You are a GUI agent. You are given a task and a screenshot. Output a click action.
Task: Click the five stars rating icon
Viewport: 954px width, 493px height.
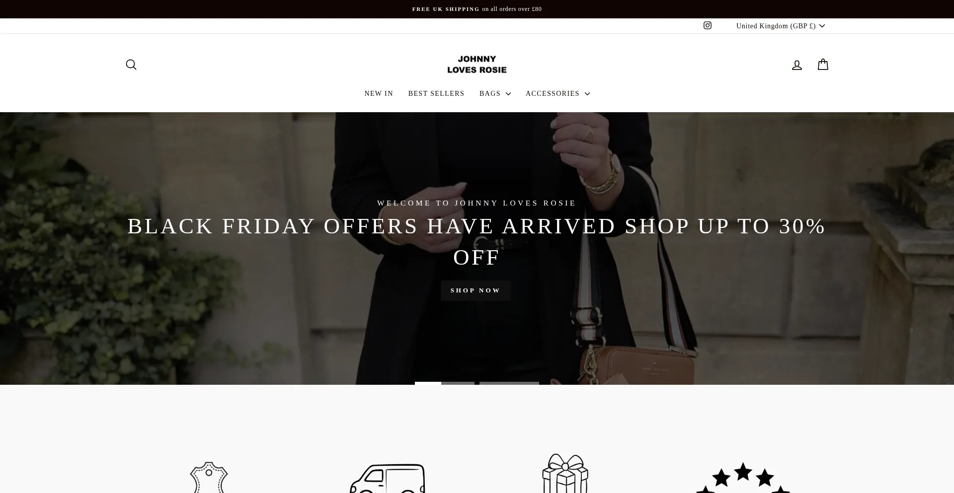[743, 478]
